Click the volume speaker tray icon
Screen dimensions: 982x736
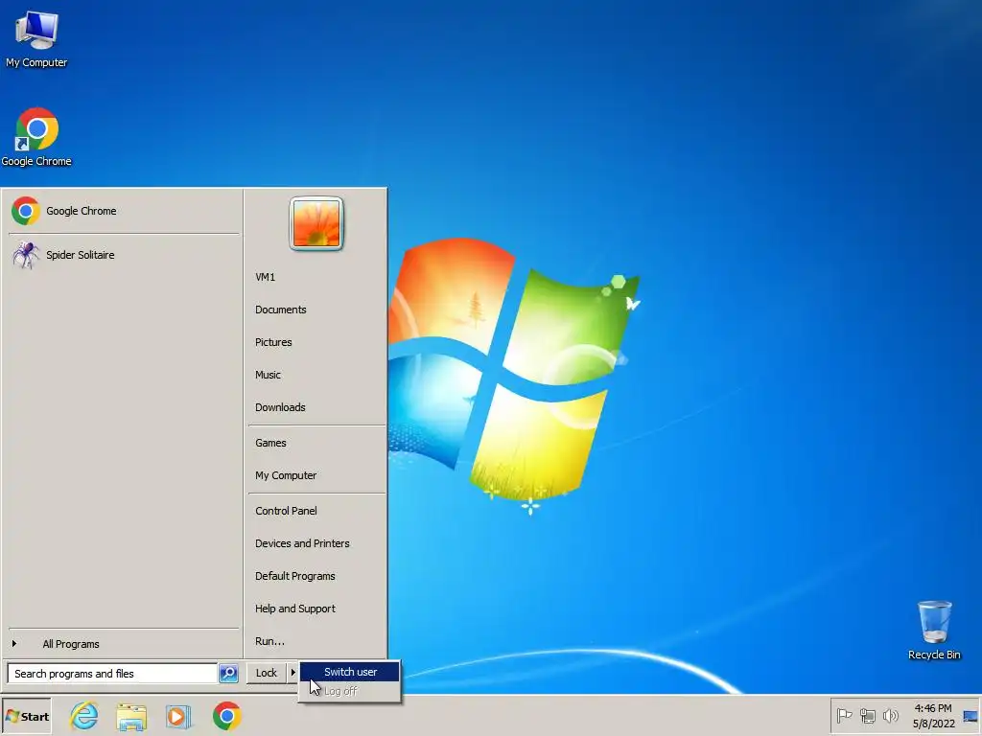point(890,715)
